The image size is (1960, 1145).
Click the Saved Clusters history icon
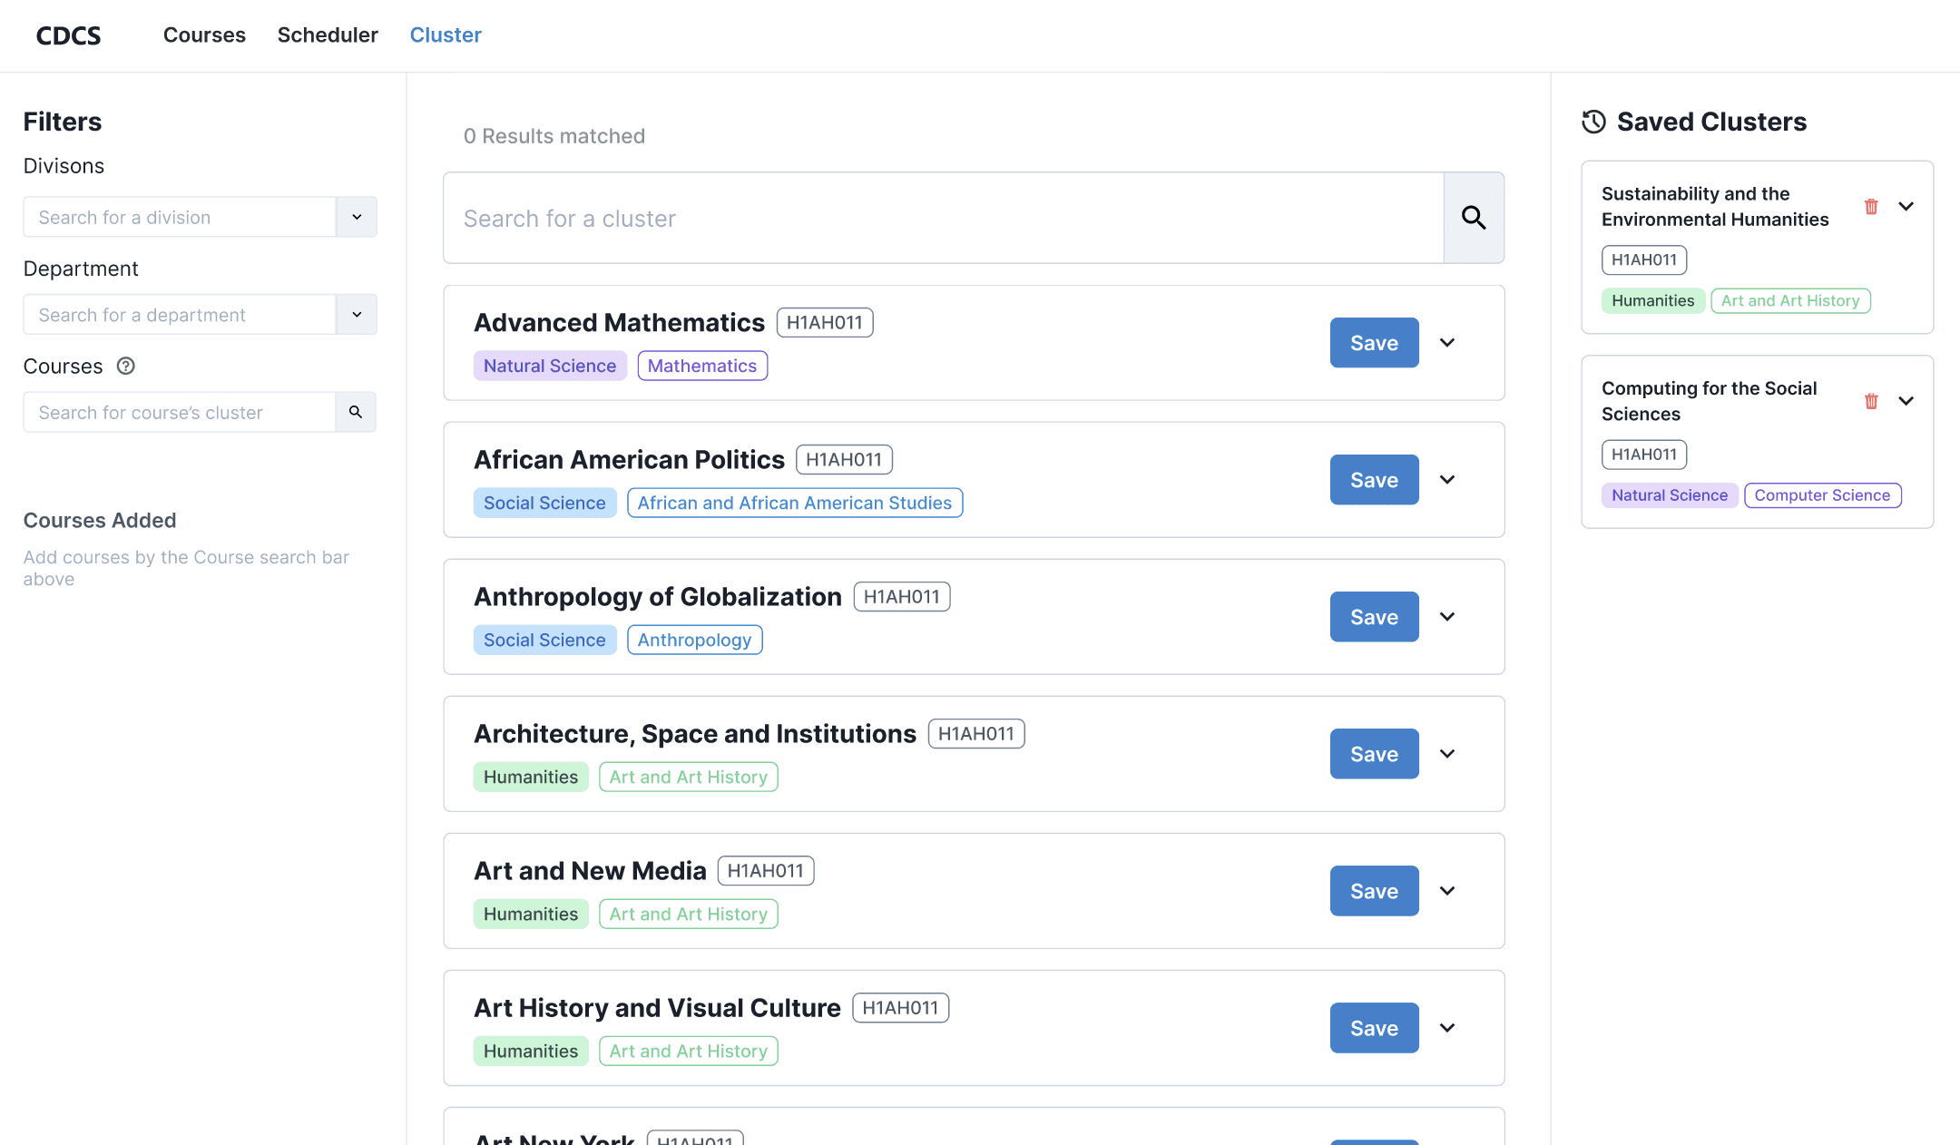point(1593,122)
